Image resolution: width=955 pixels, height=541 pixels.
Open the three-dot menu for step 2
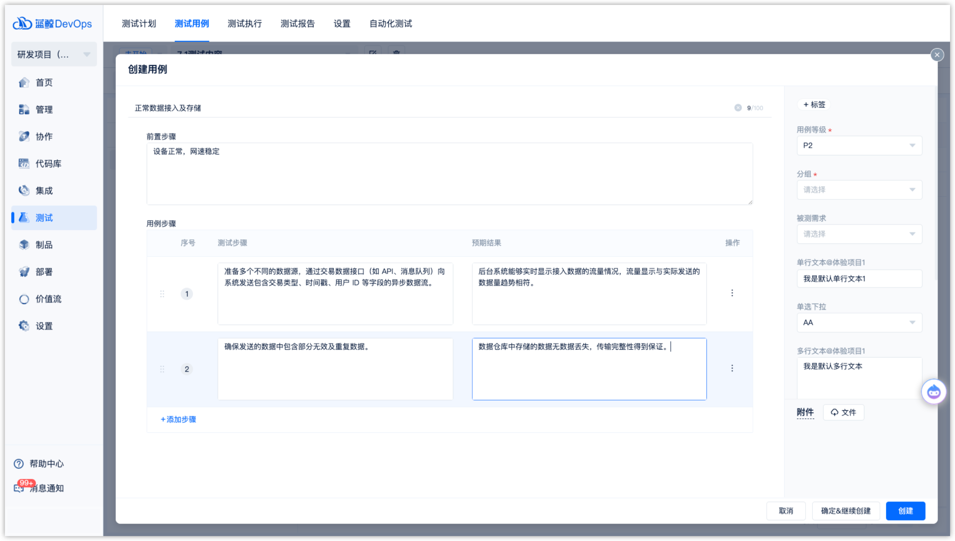(732, 368)
